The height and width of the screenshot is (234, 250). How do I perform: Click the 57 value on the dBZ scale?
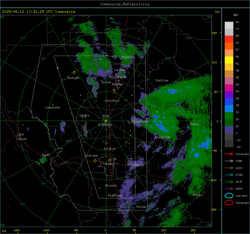click(x=237, y=50)
